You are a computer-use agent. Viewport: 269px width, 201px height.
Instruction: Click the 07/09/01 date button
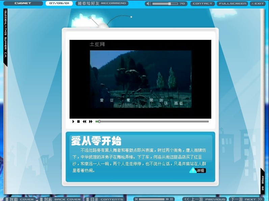[x=59, y=3]
